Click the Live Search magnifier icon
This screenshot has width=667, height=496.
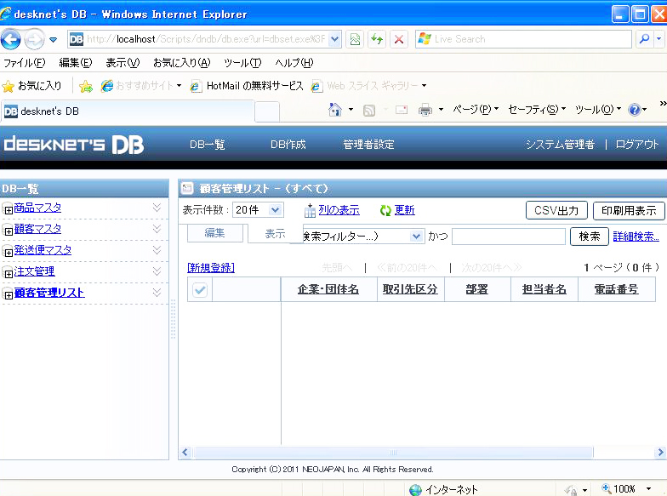click(643, 39)
